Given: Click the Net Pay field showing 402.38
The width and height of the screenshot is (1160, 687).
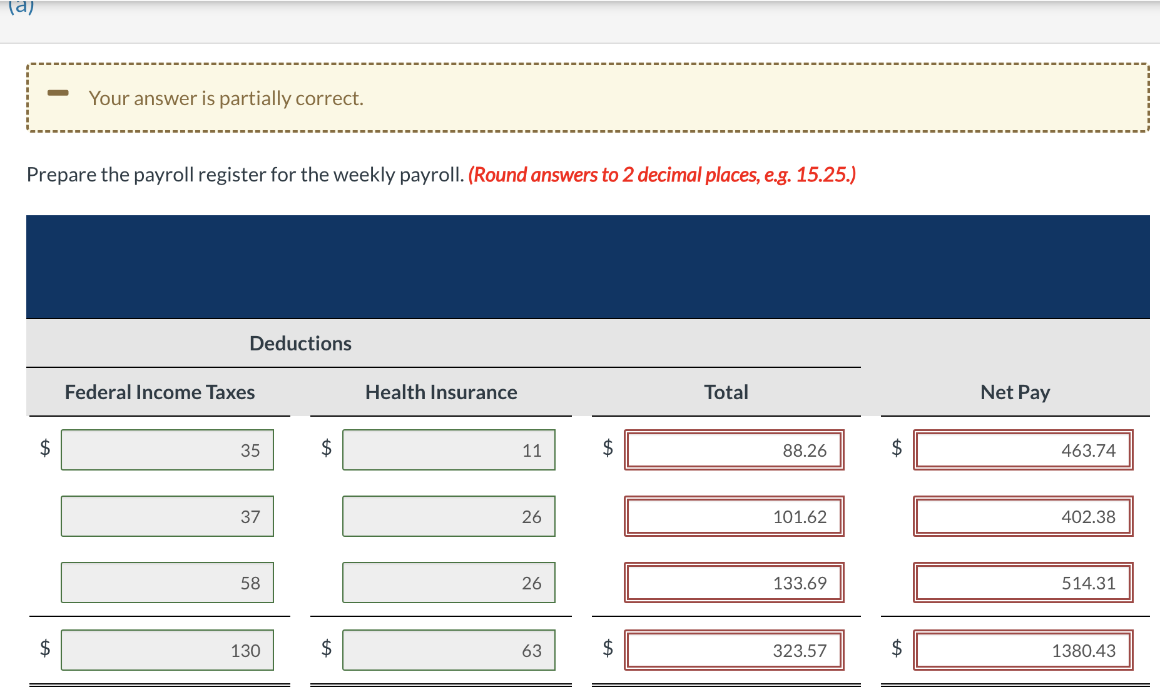Looking at the screenshot, I should (x=1022, y=516).
